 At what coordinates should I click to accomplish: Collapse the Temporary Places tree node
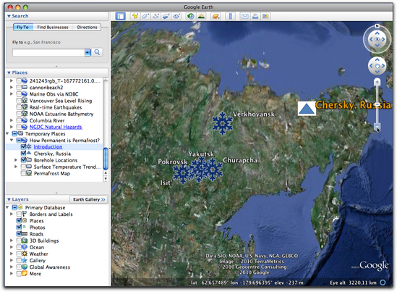[7, 133]
